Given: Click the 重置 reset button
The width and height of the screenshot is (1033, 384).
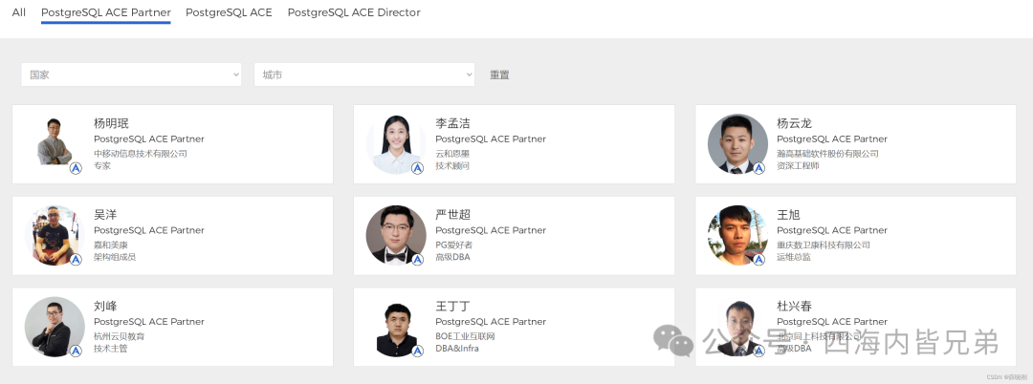Looking at the screenshot, I should (499, 75).
